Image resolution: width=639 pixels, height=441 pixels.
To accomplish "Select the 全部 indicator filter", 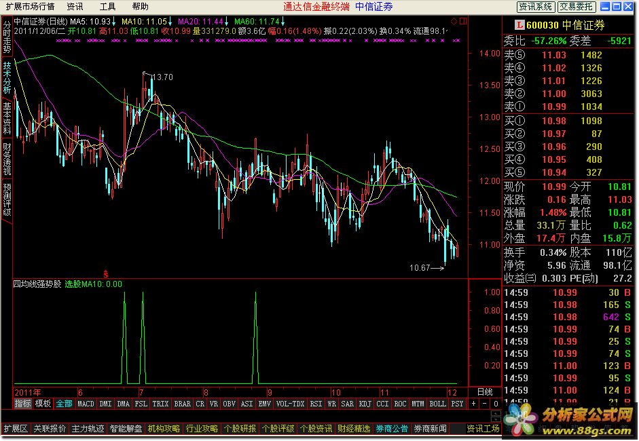I will [64, 404].
